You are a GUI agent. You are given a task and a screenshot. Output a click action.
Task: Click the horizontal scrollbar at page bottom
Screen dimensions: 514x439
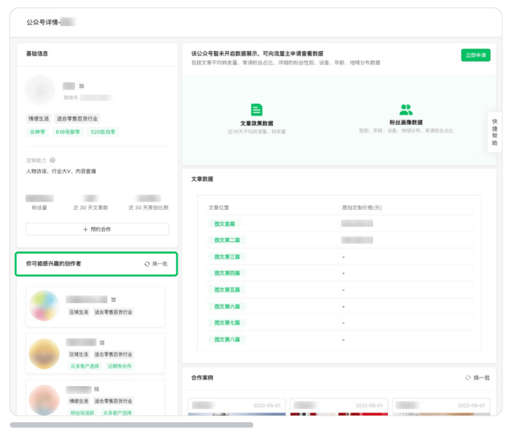[131, 425]
